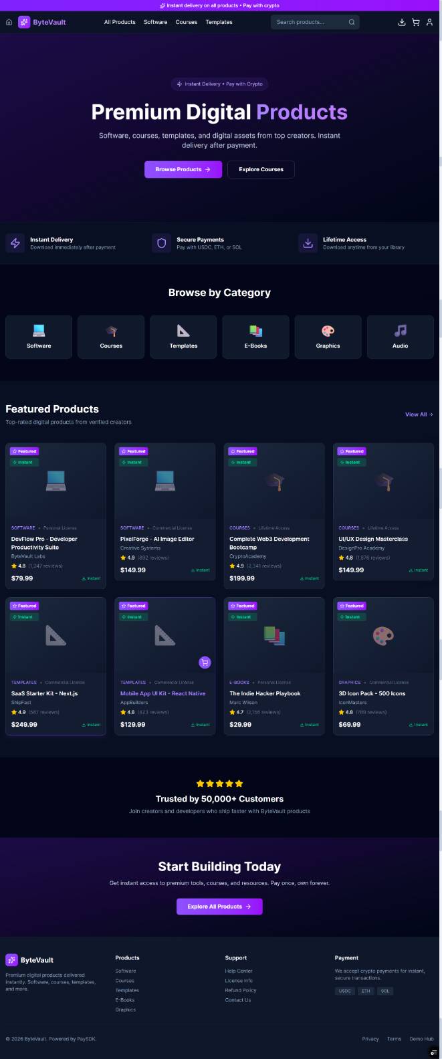Open The Indie Hacker Playbook title

pyautogui.click(x=265, y=693)
